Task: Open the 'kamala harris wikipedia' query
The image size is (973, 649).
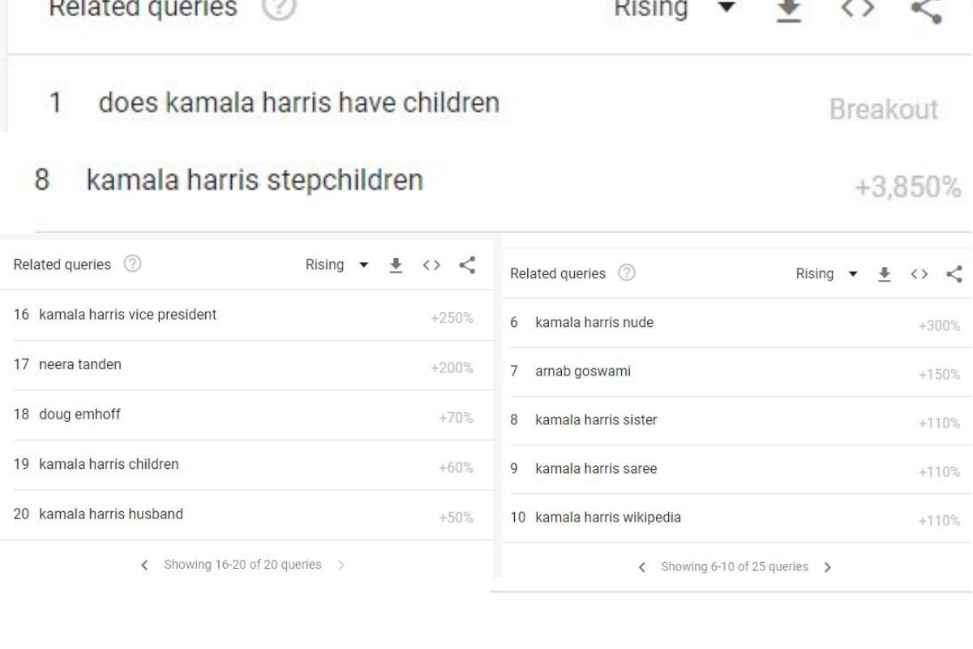Action: 608,518
